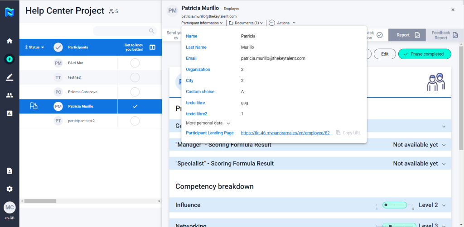The width and height of the screenshot is (464, 227).
Task: Open the Participant Landing Page link
Action: pos(286,133)
